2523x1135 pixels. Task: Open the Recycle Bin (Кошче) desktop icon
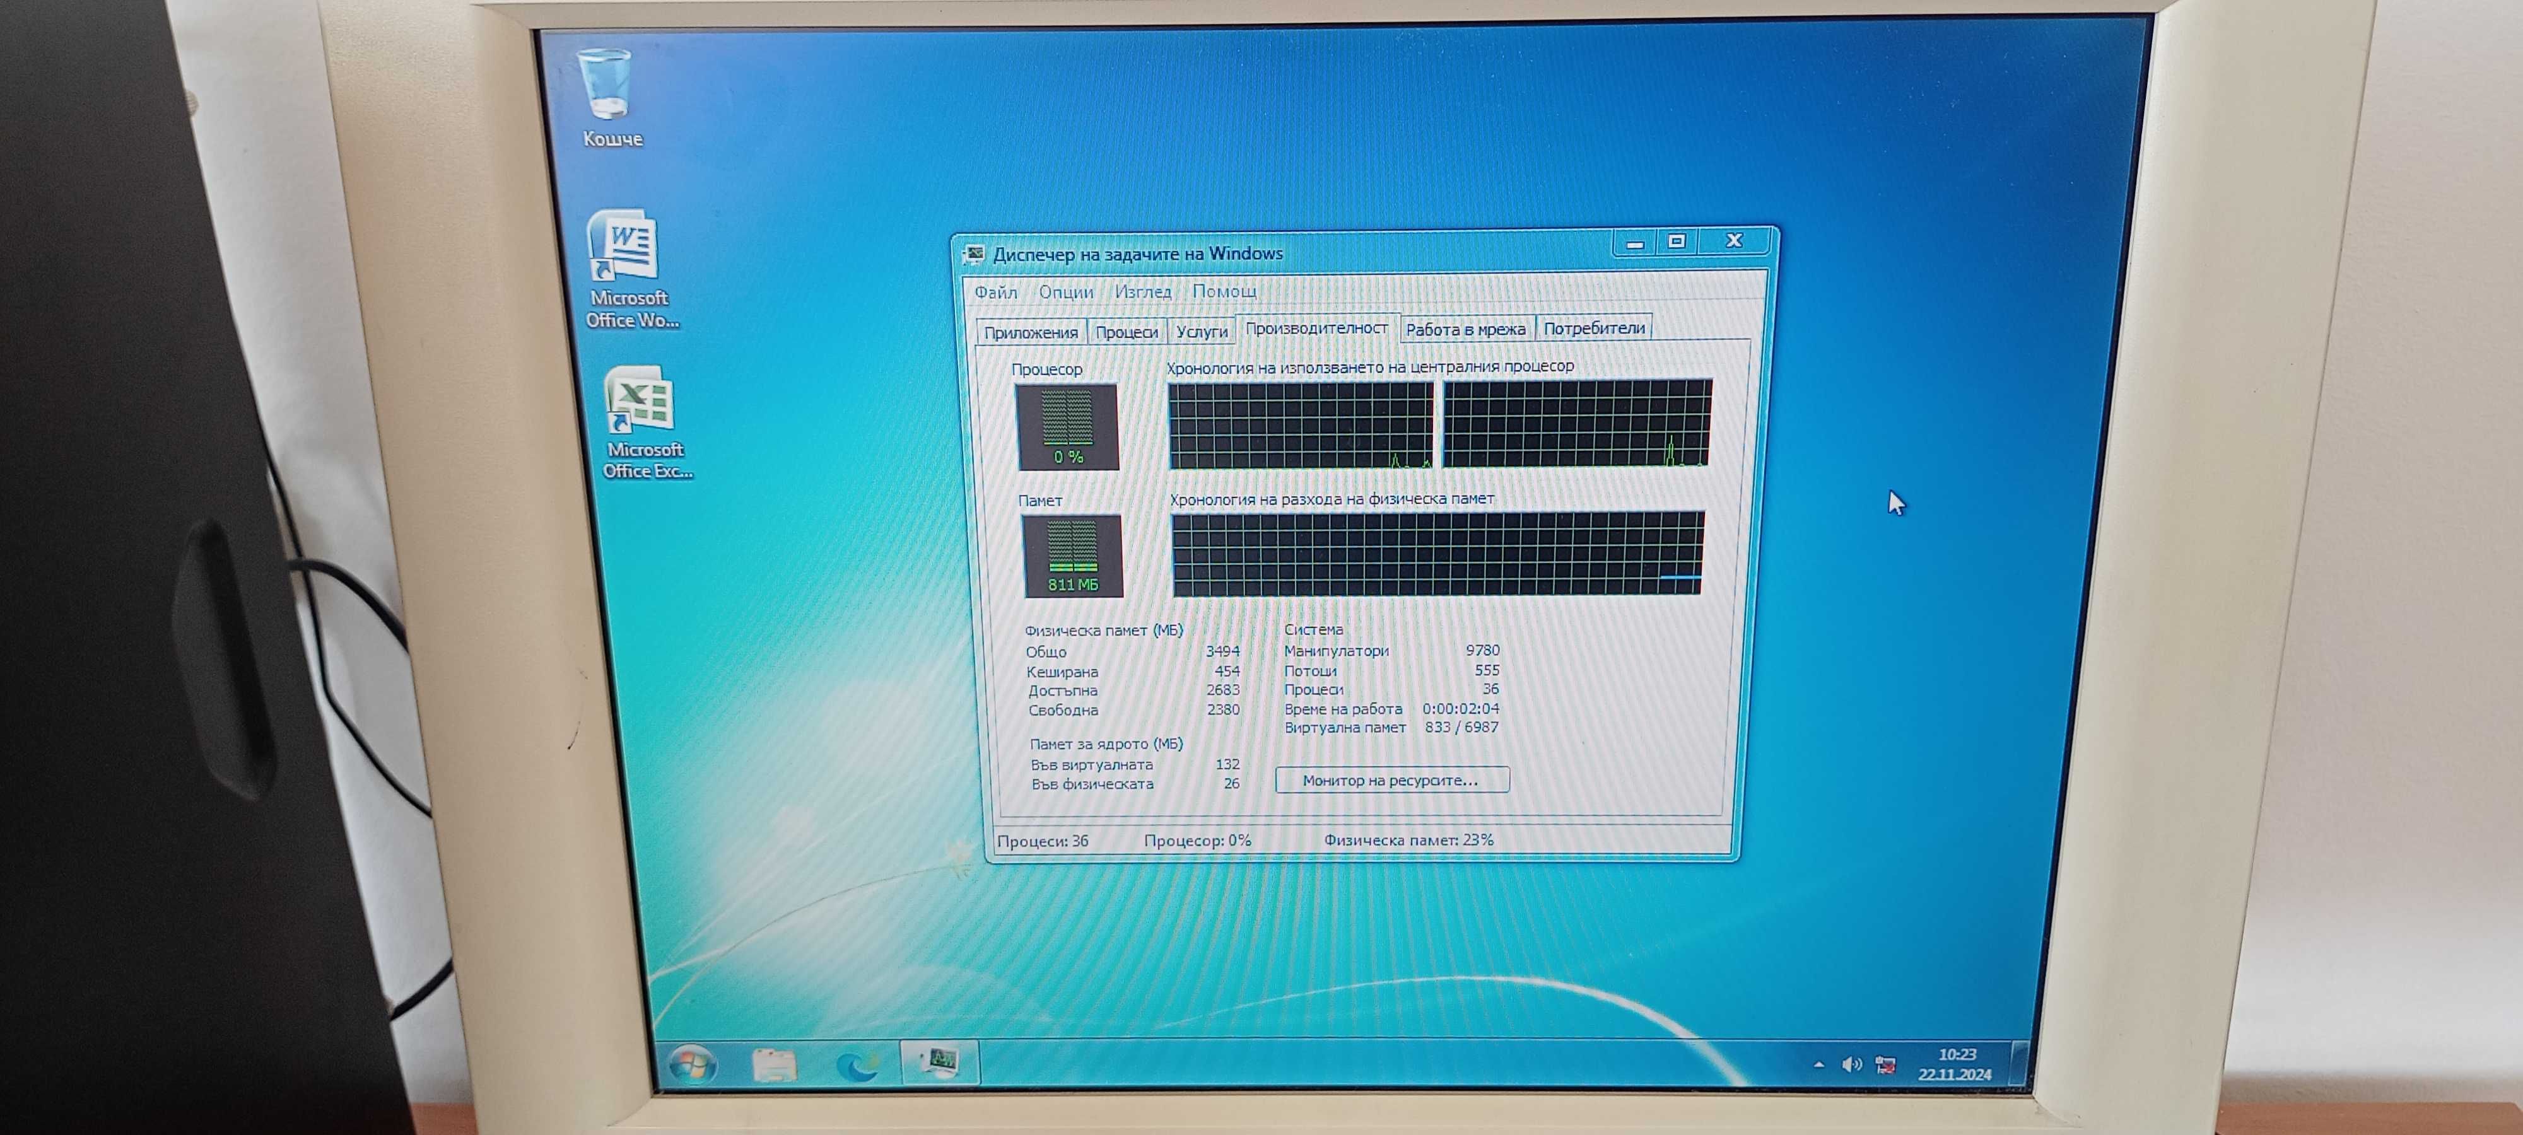(608, 98)
